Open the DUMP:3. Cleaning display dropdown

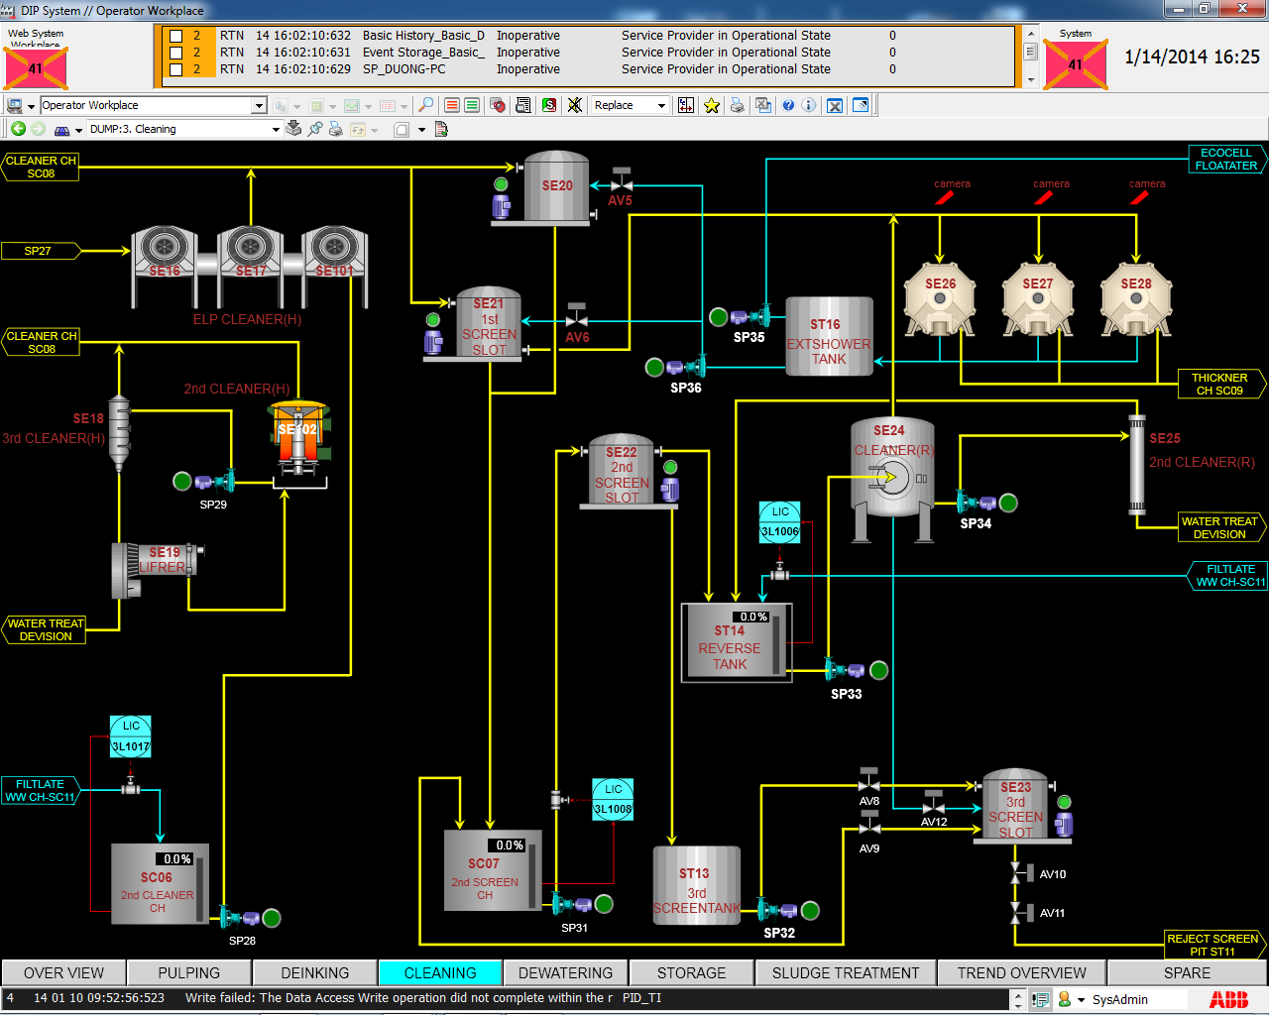click(276, 129)
